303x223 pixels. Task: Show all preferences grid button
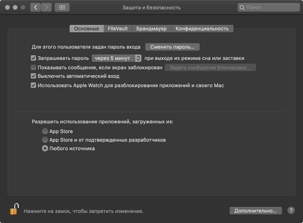coord(62,7)
